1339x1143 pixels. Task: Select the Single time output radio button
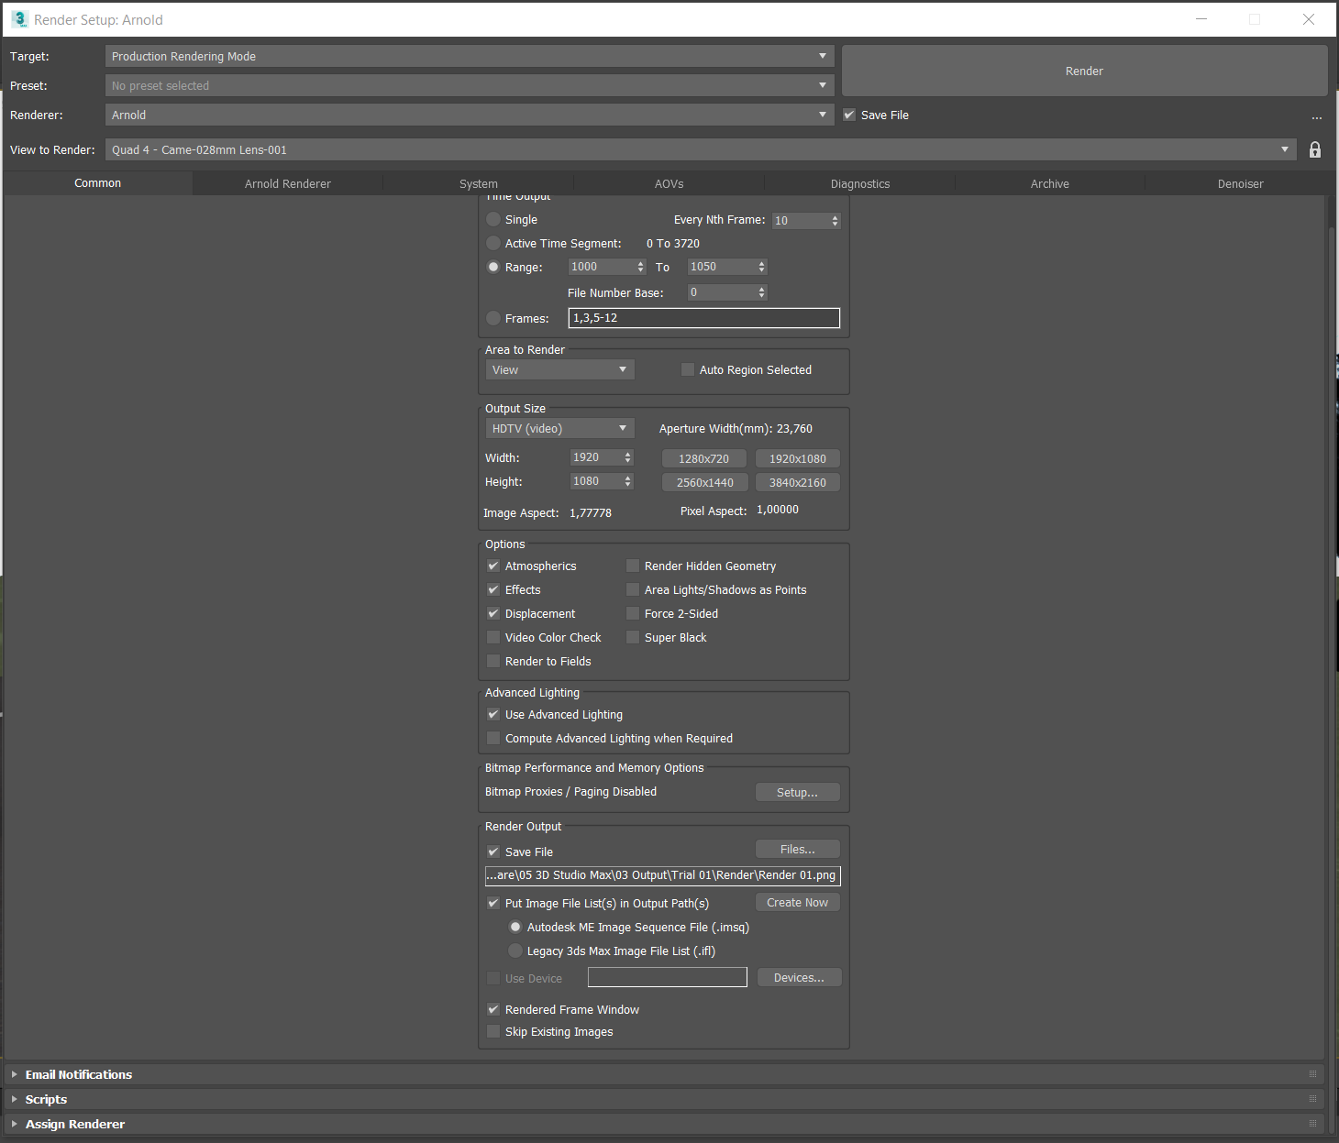(493, 219)
